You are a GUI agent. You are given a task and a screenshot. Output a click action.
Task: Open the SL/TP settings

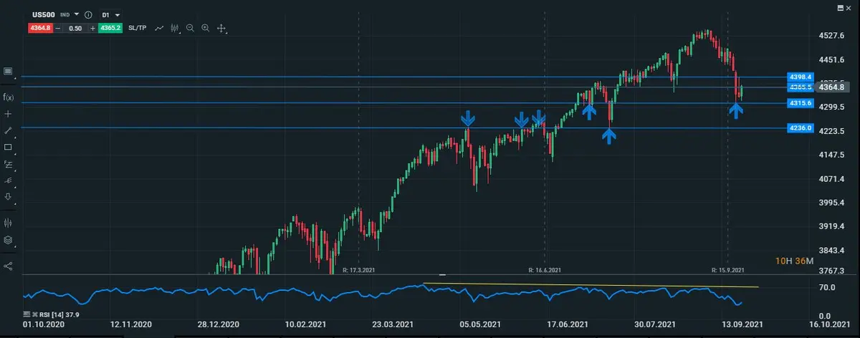(x=138, y=28)
